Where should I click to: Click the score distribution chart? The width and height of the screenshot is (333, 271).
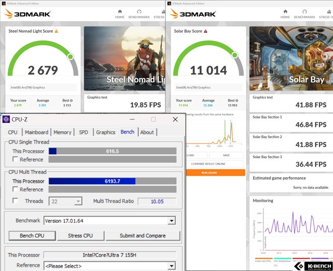pyautogui.click(x=214, y=132)
